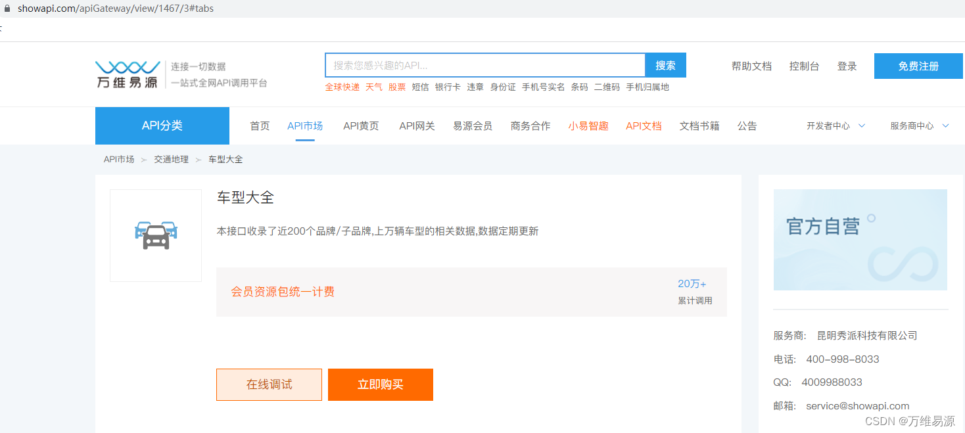Open the API网关 nav item
The image size is (965, 433).
(417, 125)
